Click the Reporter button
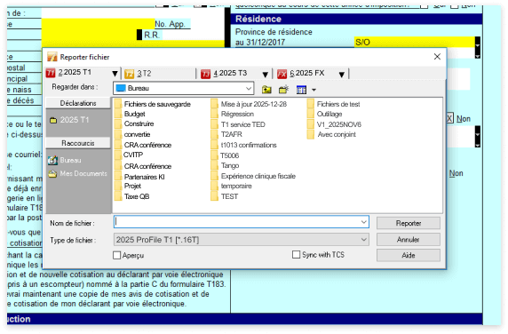508x334 pixels. coord(409,223)
